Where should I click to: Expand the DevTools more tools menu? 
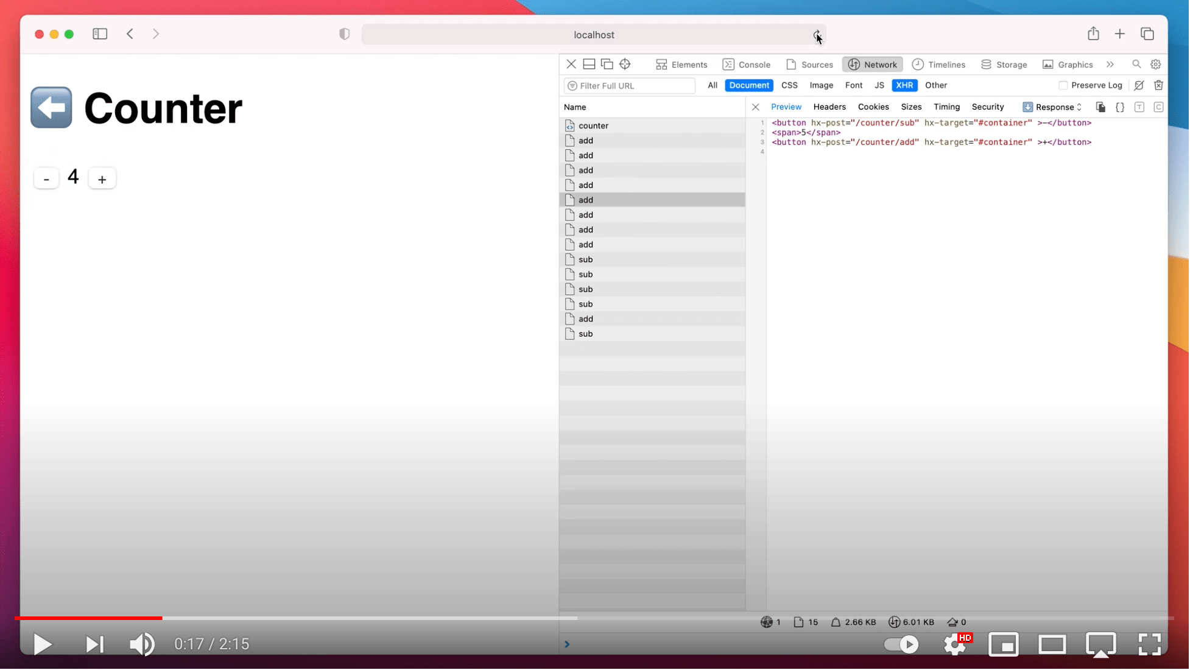pos(1110,65)
